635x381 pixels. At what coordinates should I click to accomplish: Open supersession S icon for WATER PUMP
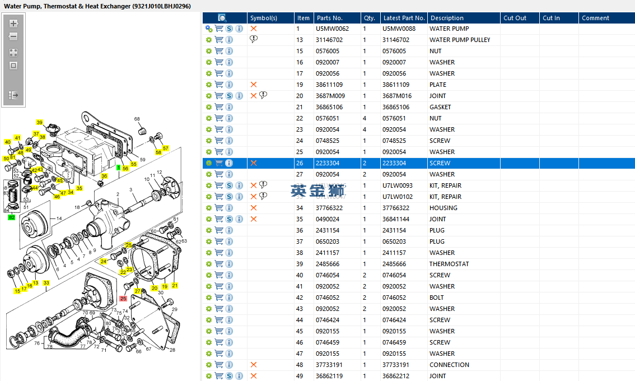click(x=229, y=29)
